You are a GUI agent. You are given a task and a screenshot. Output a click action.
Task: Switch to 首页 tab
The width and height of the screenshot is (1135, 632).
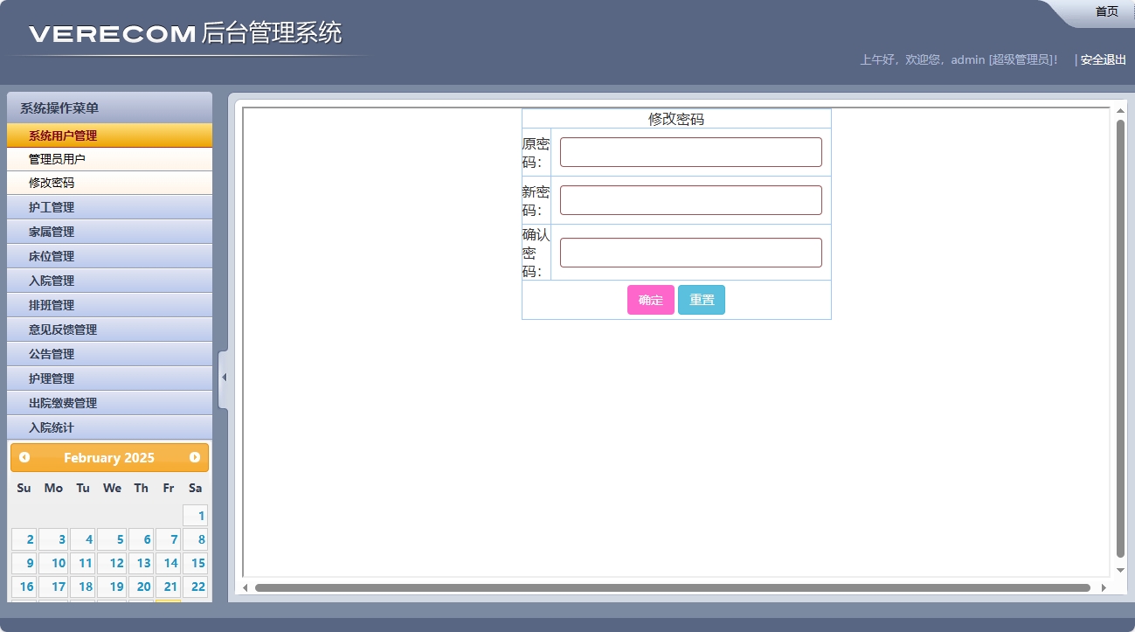tap(1106, 11)
